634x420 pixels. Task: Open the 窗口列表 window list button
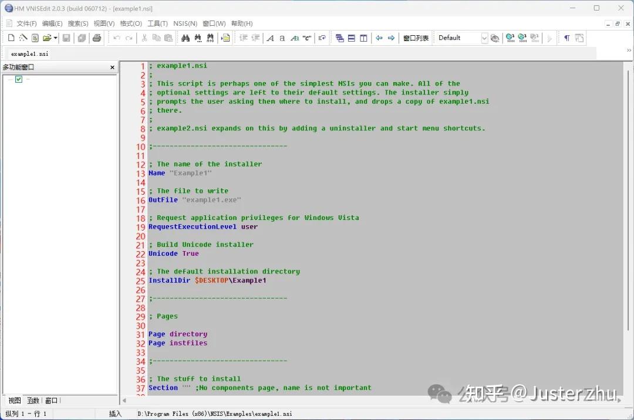[x=416, y=38]
